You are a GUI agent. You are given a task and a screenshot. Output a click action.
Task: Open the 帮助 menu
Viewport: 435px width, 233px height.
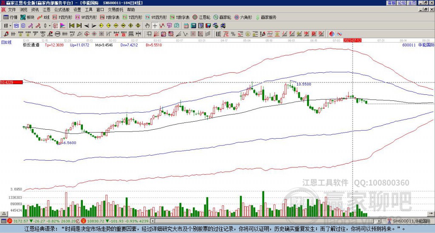[x=131, y=10]
